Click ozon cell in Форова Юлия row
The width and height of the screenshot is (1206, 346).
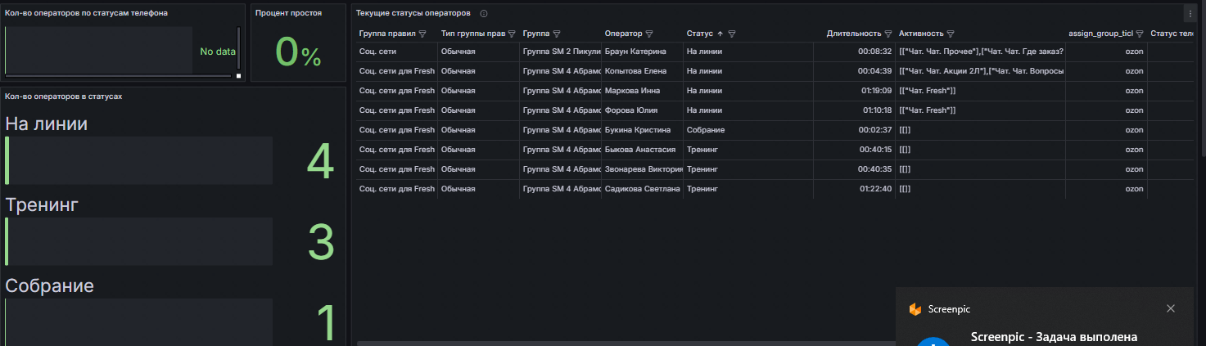coord(1105,110)
